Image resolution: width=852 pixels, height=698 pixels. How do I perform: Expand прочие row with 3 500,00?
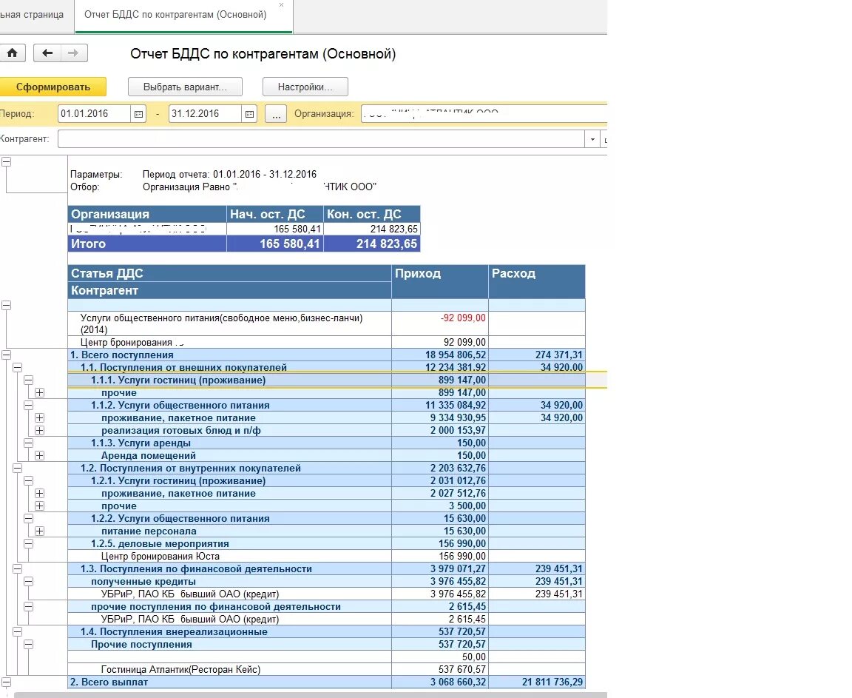pyautogui.click(x=39, y=506)
